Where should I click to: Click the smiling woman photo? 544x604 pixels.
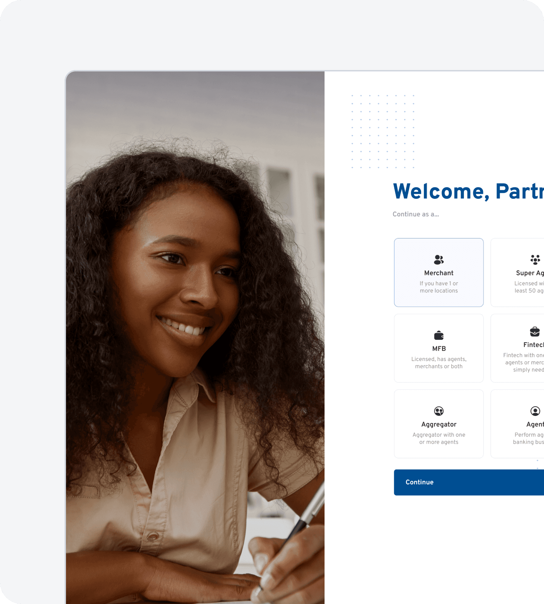coord(195,337)
